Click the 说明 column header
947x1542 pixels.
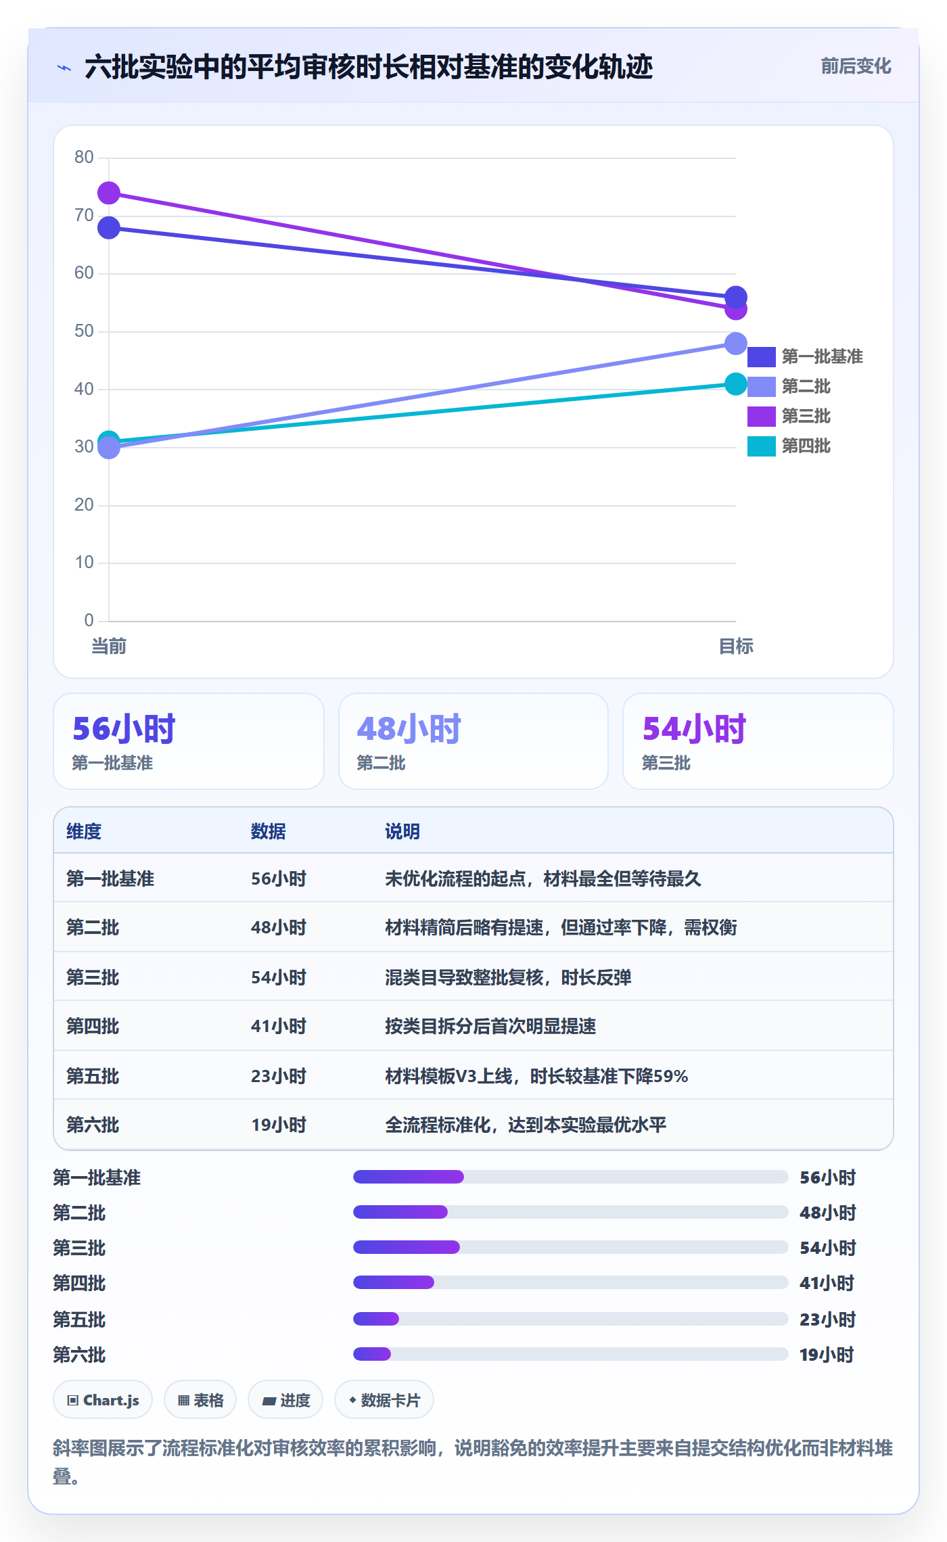(x=402, y=831)
